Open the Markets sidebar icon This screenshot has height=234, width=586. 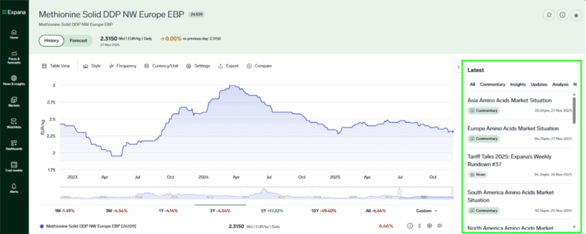click(14, 102)
